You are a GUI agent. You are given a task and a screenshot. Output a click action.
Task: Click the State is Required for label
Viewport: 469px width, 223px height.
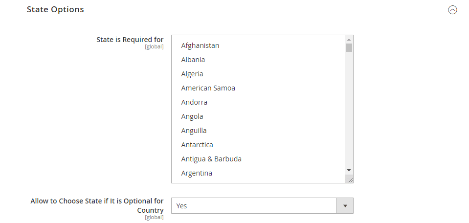pyautogui.click(x=130, y=40)
